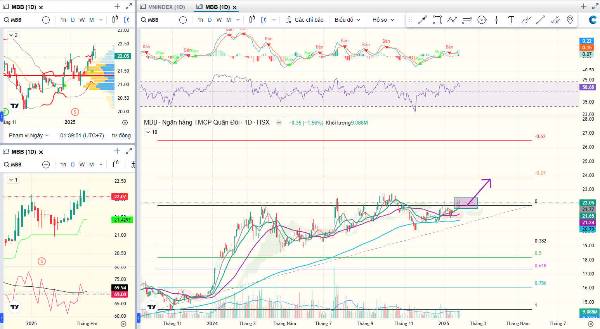Select M interval in main chart toolbar

(229, 20)
